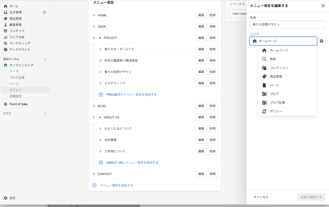This screenshot has height=207, width=329.
Task: Click drag handle icon of BLOG row
Action: 94,106
